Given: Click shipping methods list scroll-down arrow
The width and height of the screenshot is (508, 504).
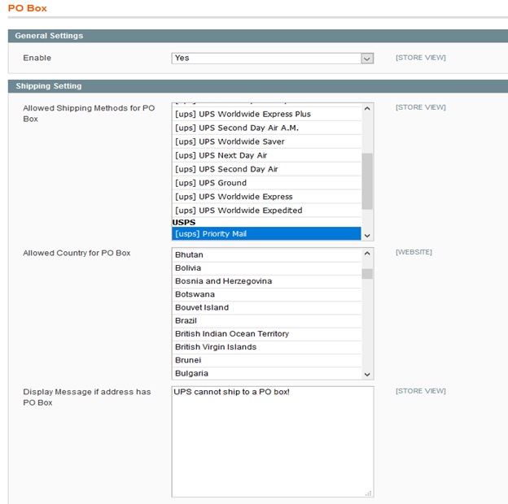Looking at the screenshot, I should tap(367, 236).
